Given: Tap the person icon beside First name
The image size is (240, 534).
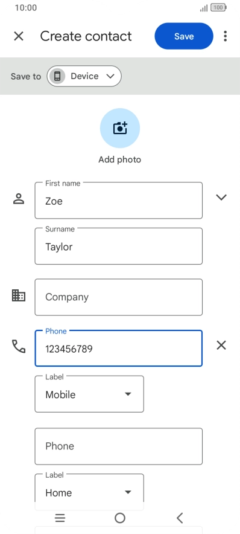Looking at the screenshot, I should [19, 199].
